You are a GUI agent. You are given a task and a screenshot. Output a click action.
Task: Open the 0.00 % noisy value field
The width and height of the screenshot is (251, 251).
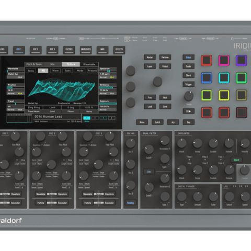coord(89,107)
